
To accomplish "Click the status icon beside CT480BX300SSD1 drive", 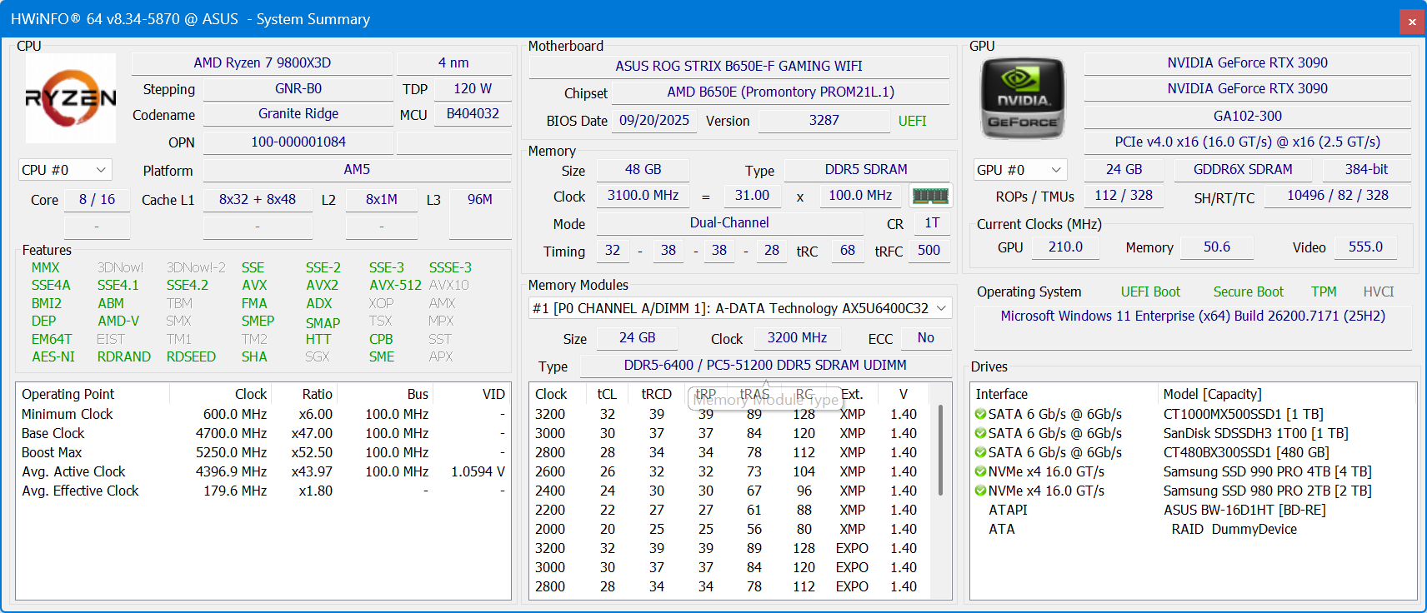I will tap(980, 452).
